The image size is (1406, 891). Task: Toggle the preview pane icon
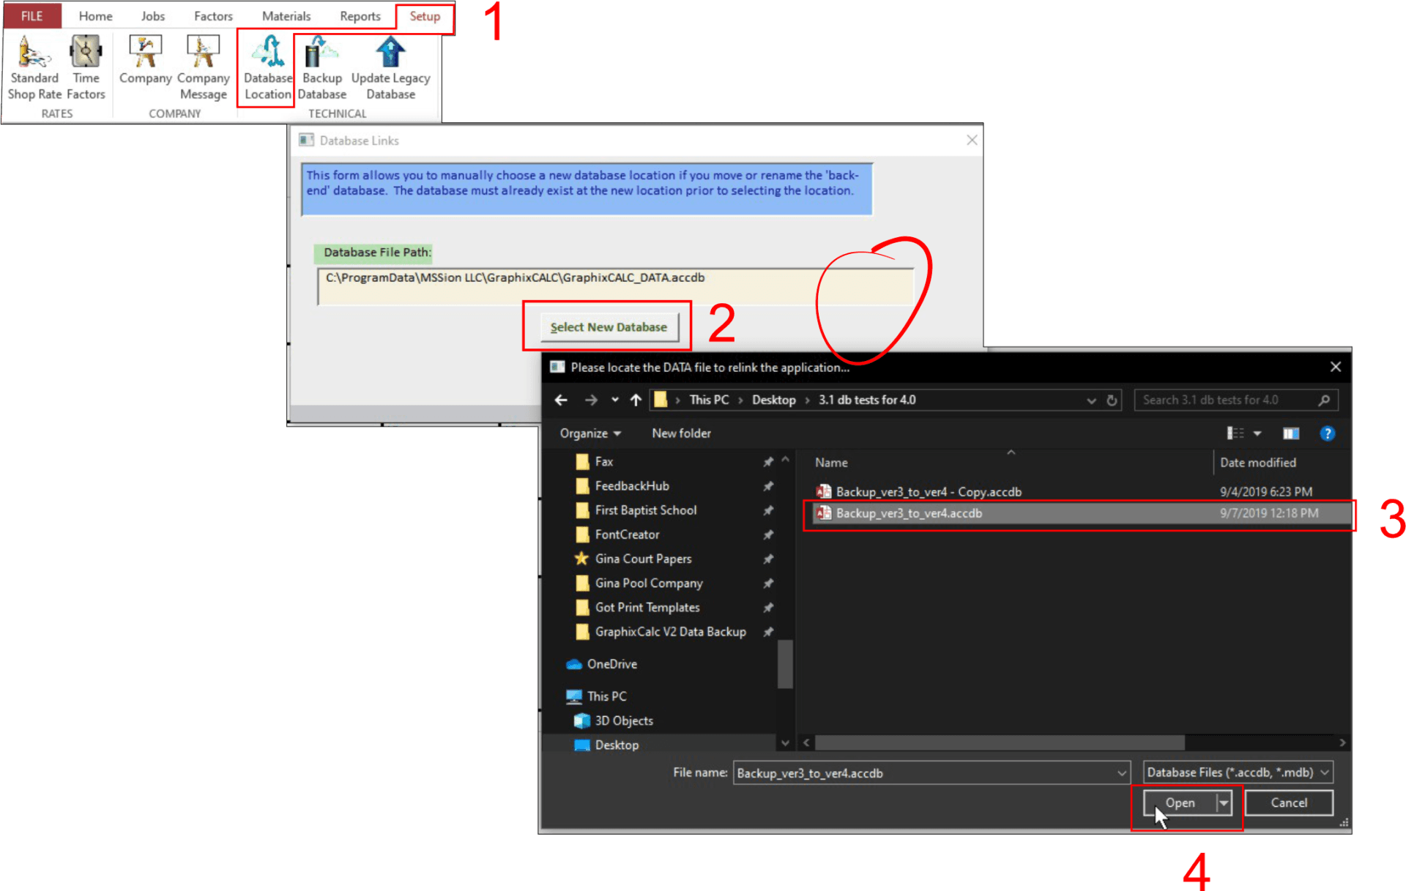tap(1290, 433)
